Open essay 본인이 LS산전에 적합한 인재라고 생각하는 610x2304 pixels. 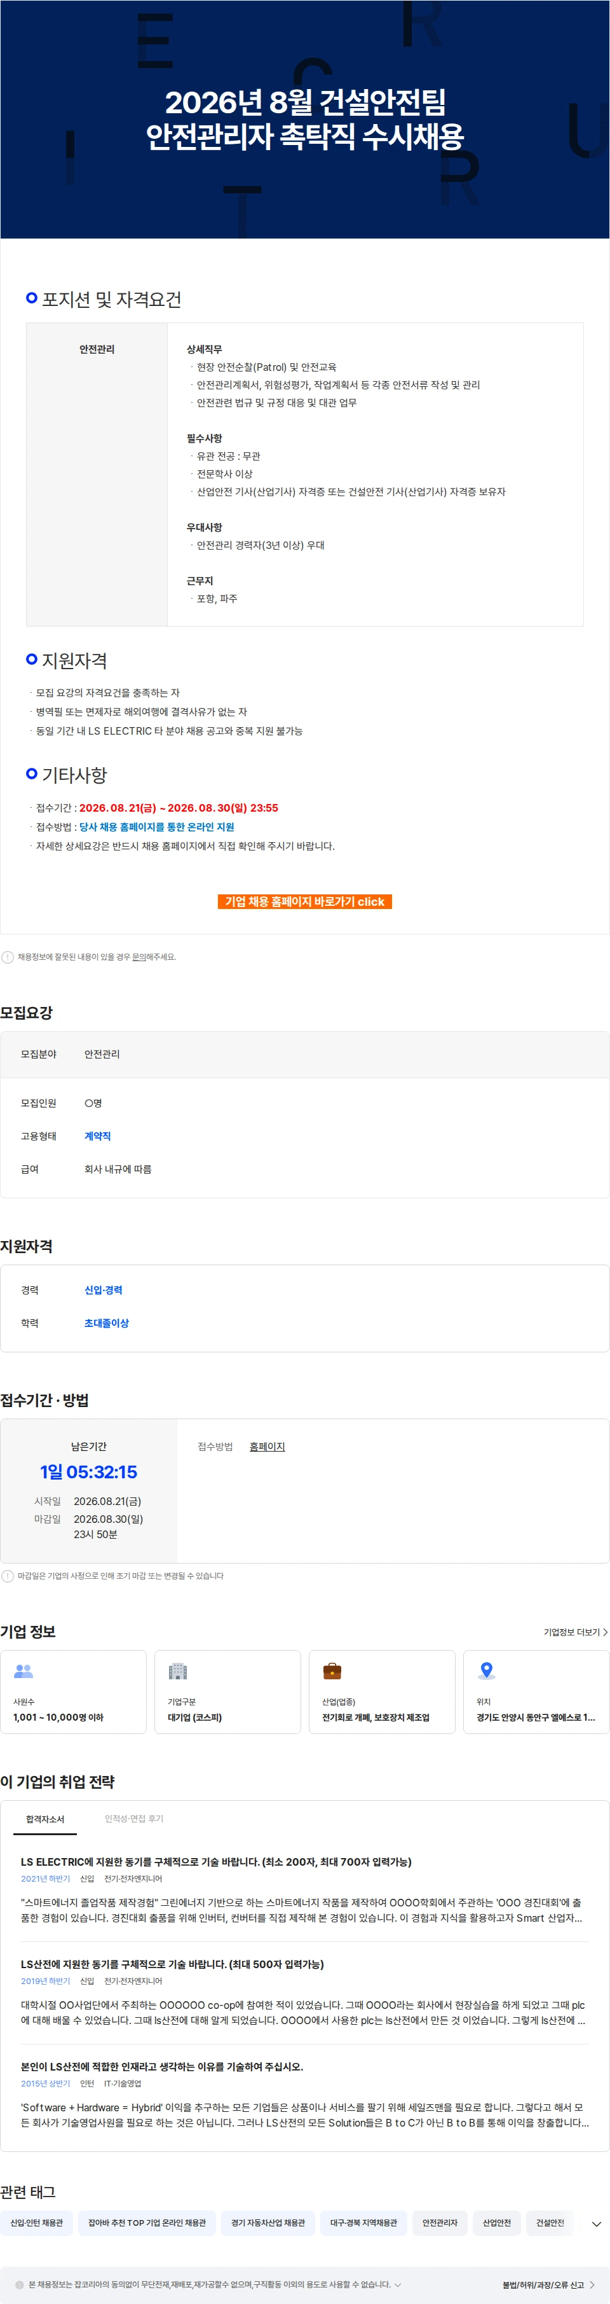[161, 2067]
